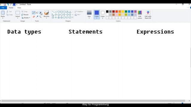
Task: Click the Copy button
Action: tap(10, 15)
